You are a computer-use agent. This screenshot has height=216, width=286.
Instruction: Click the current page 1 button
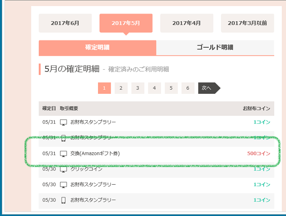[x=104, y=88]
